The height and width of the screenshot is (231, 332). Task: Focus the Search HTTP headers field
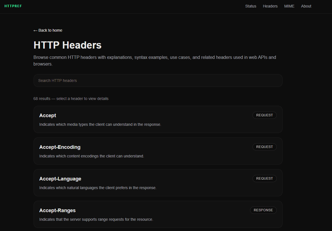pyautogui.click(x=158, y=81)
